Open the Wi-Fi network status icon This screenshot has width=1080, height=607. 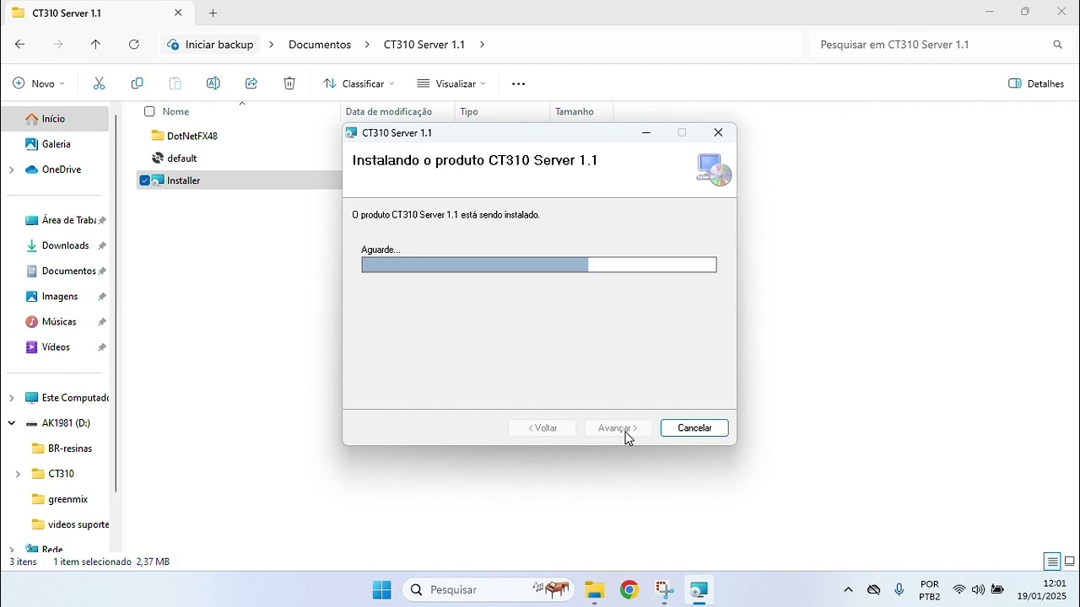click(x=958, y=590)
